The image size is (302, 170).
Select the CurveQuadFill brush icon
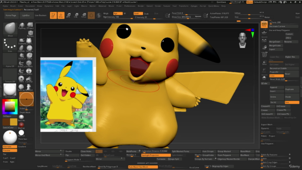(x=29, y=79)
